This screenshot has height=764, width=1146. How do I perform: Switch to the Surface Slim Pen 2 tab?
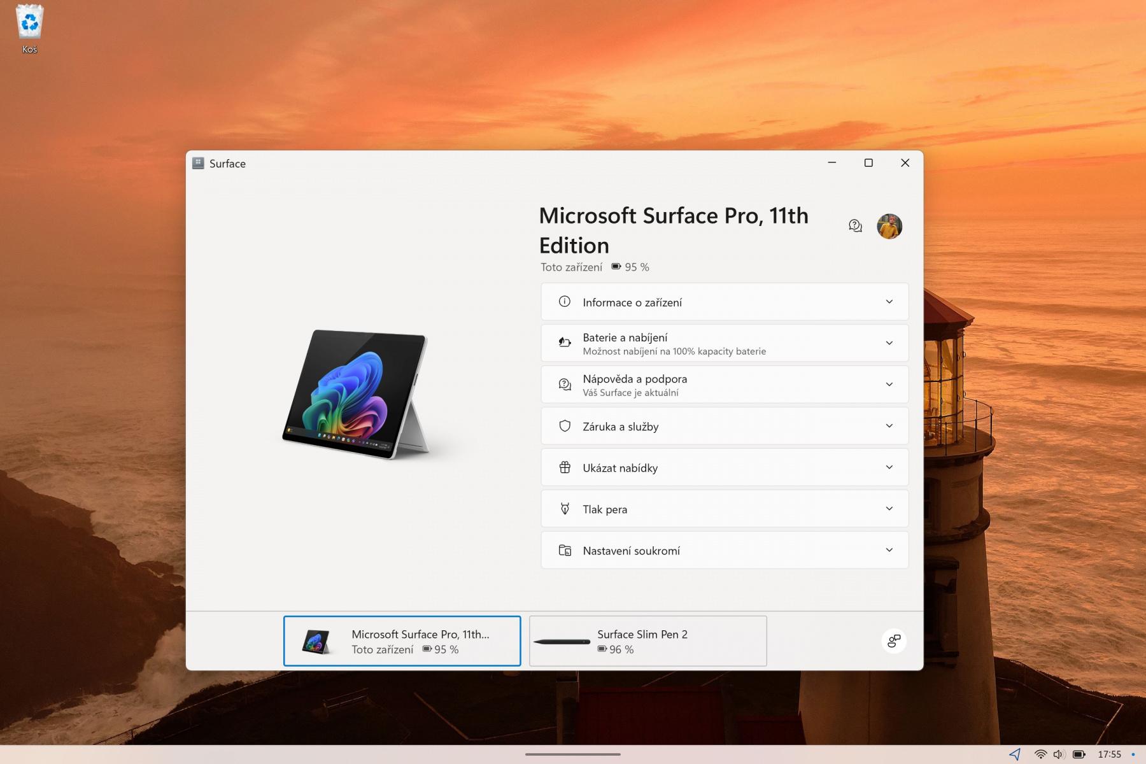(x=648, y=641)
